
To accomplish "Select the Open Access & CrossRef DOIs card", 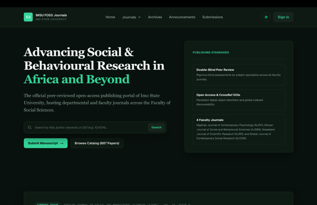I will coord(239,100).
